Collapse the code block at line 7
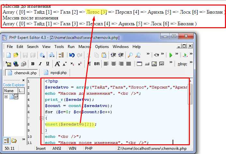 (41, 118)
